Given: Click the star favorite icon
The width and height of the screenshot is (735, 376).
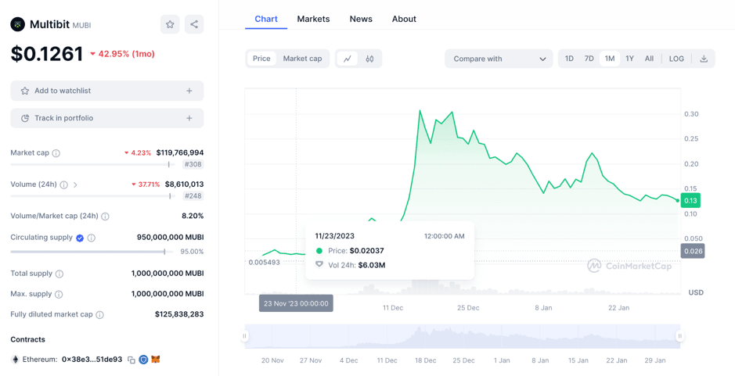Looking at the screenshot, I should tap(170, 24).
